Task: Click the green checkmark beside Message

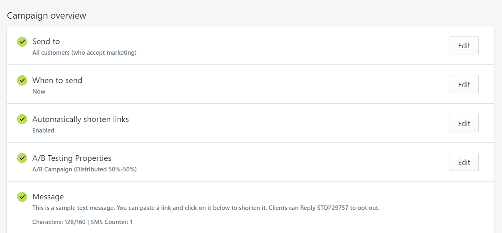Action: tap(22, 197)
